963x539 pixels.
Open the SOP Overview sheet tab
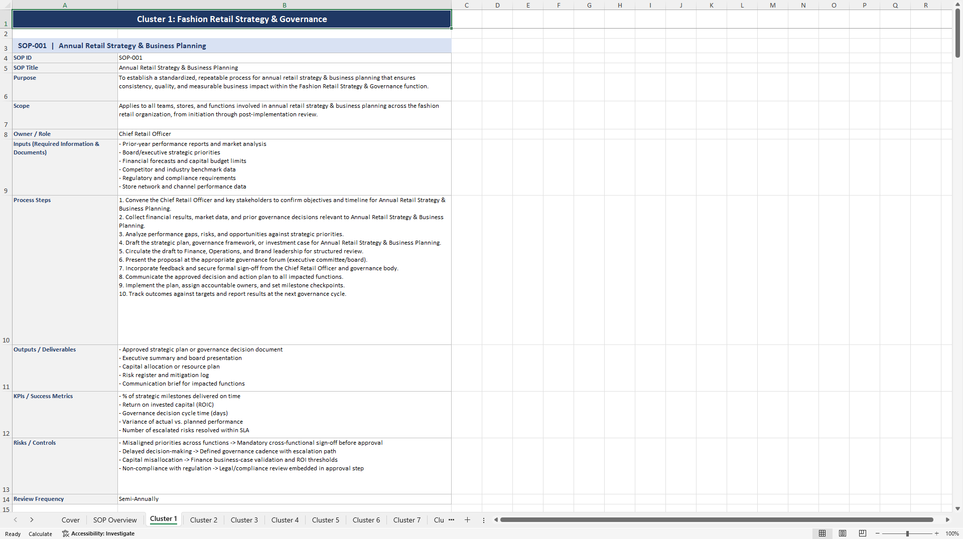[x=115, y=520]
